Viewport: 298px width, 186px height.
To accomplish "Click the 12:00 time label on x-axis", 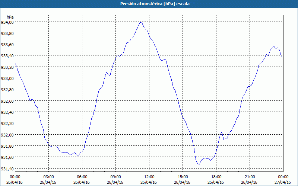I will point(149,177).
